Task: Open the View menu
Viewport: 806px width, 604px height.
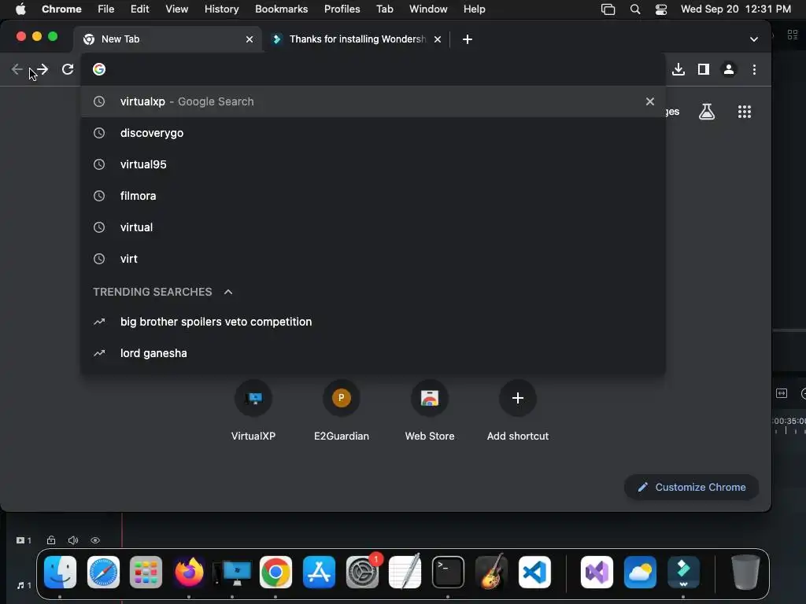Action: [x=177, y=9]
